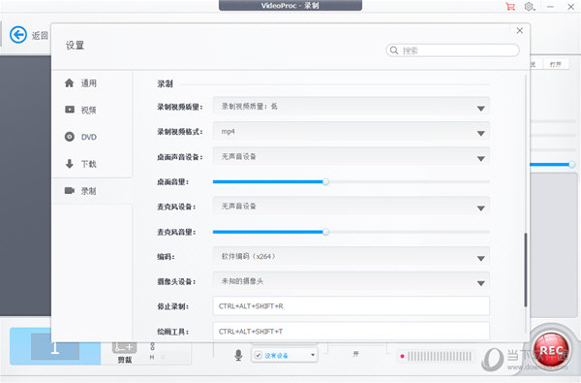Click the magnifier icon in search box
Image resolution: width=581 pixels, height=383 pixels.
tap(394, 50)
